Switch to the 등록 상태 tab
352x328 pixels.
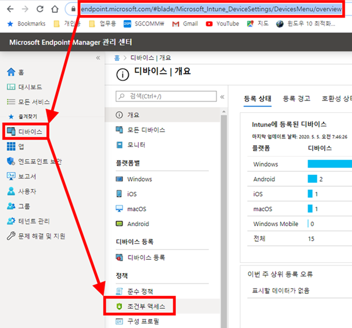[x=257, y=98]
